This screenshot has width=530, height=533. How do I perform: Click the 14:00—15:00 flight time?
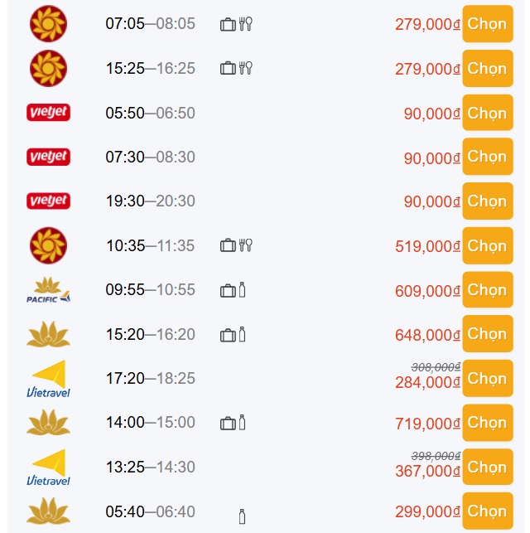click(150, 423)
